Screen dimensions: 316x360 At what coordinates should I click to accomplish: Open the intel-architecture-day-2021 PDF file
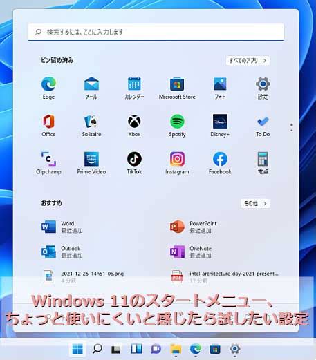pos(225,276)
